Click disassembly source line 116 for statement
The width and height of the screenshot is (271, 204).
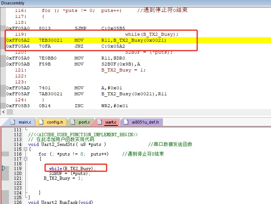pyautogui.click(x=82, y=10)
